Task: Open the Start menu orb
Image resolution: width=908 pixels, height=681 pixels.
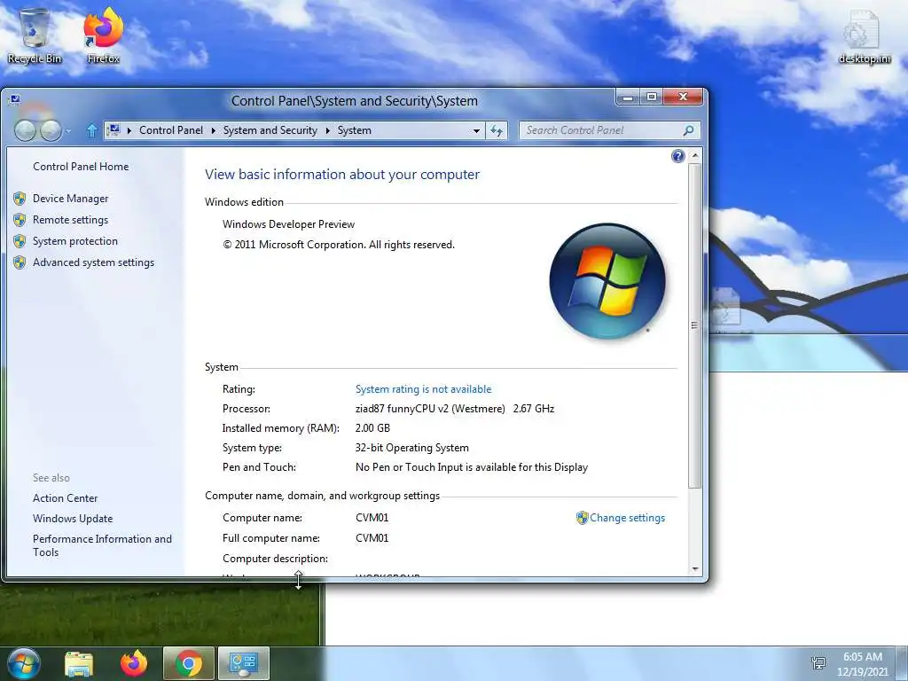Action: coord(24,663)
